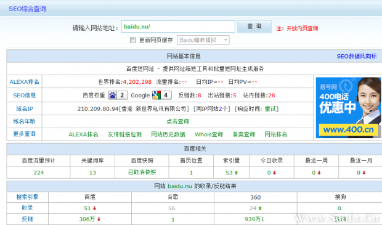Image resolution: width=382 pixels, height=225 pixels.
Task: Click the 出站链接 value 5
Action: click(235, 96)
